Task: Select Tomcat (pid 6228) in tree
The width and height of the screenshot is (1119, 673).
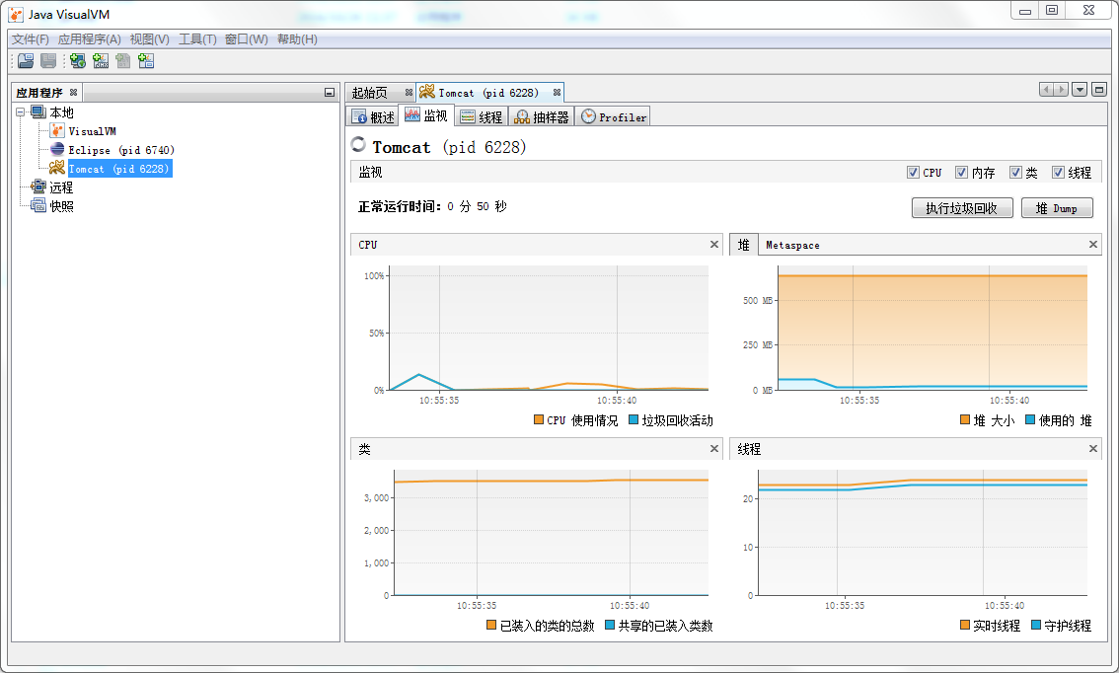Action: click(x=120, y=169)
